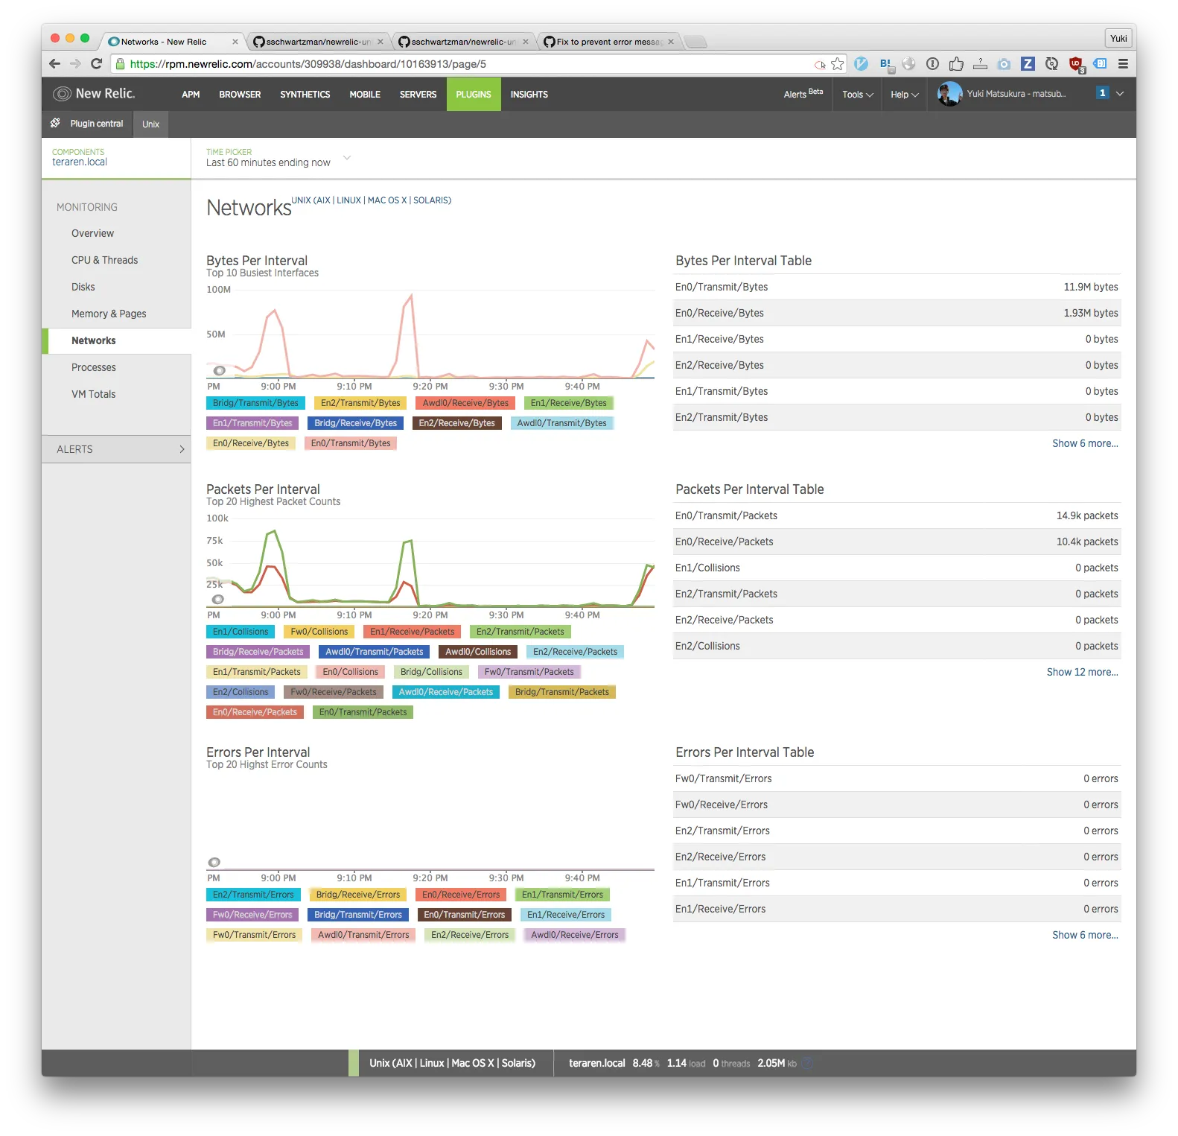Screen dimensions: 1178x1136
Task: Toggle En0/Transmit/Packets legend series
Action: pos(363,712)
